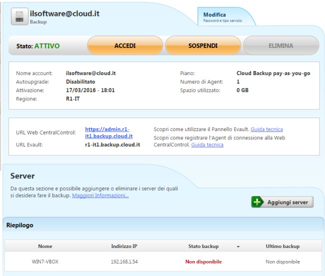The height and width of the screenshot is (276, 325).
Task: Click the 0 GB used space value
Action: coord(242,90)
